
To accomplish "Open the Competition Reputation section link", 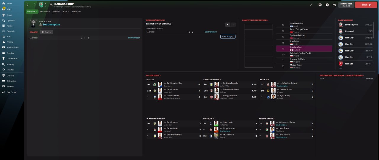I will point(255,20).
